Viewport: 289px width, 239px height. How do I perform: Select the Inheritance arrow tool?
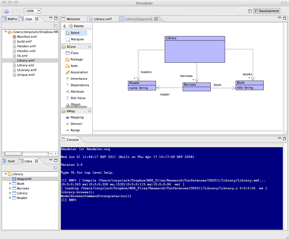tap(79, 79)
